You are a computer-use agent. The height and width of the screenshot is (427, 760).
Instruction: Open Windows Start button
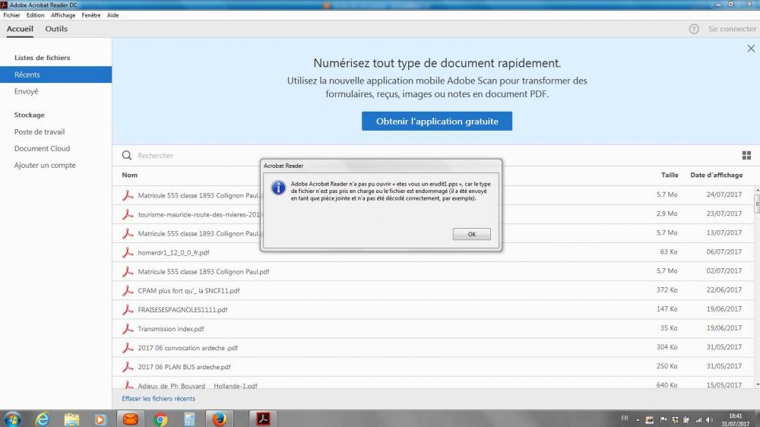click(x=13, y=419)
